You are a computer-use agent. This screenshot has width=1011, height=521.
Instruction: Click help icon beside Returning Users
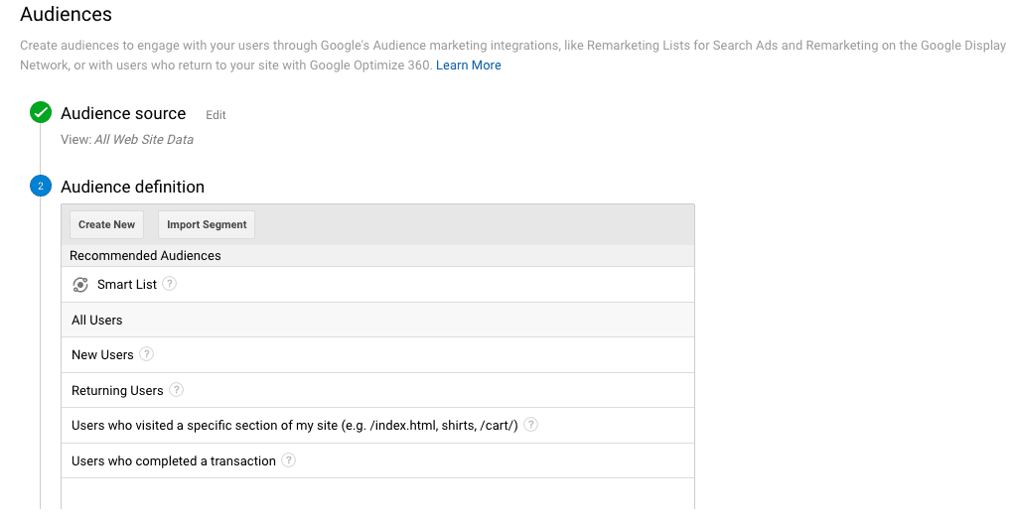click(x=177, y=390)
